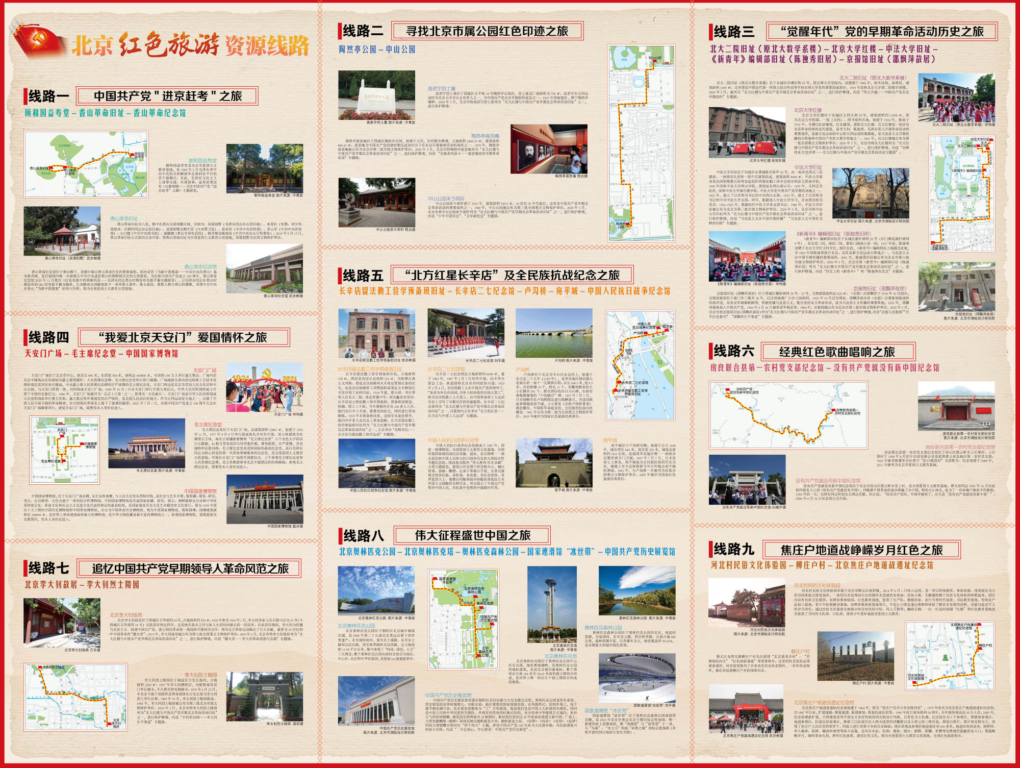Click the 香山革命纪念馆 photo
Image resolution: width=1020 pixels, height=768 pixels.
[x=264, y=269]
